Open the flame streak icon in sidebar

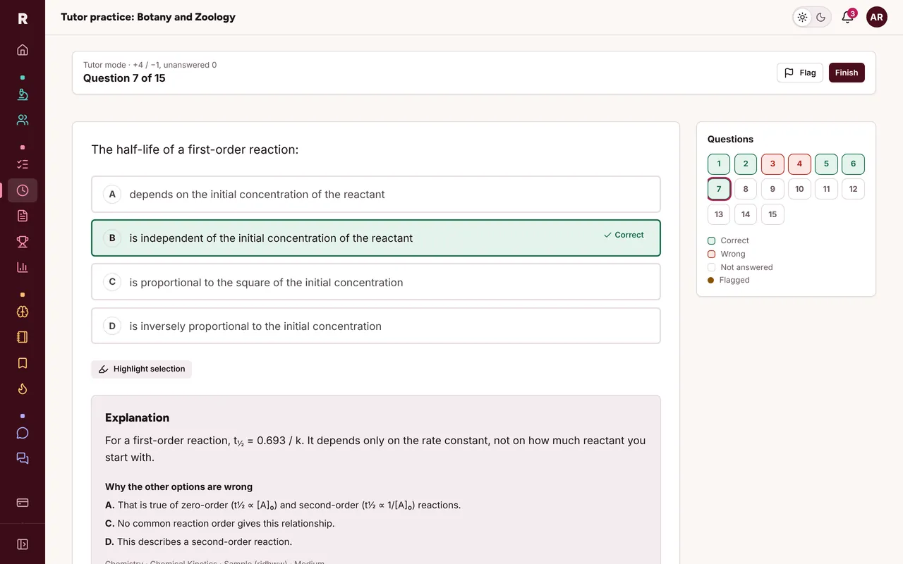23,388
